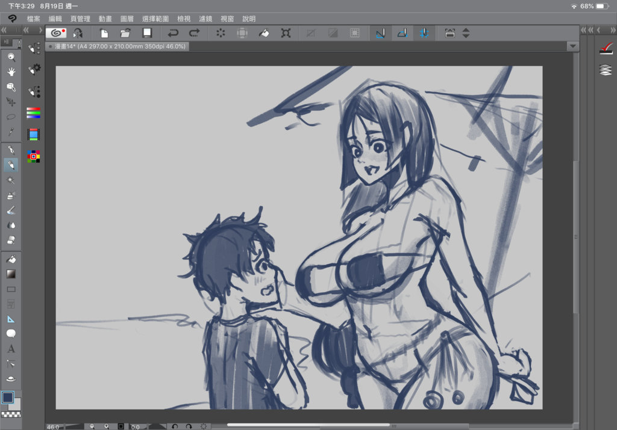Open the 濾鏡 menu
The image size is (617, 430).
pyautogui.click(x=205, y=19)
